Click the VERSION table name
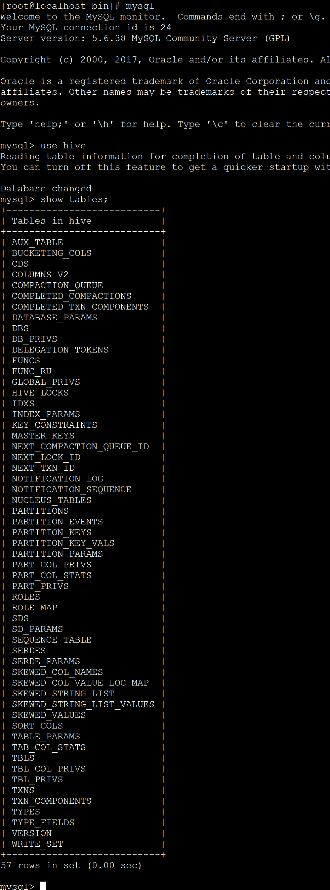The height and width of the screenshot is (890, 330). [x=32, y=833]
